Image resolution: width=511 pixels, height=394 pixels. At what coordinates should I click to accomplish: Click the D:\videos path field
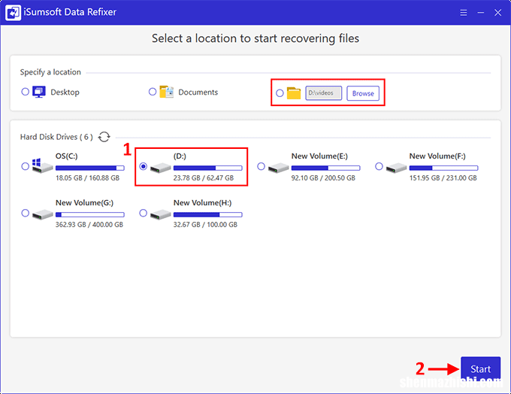tap(324, 93)
